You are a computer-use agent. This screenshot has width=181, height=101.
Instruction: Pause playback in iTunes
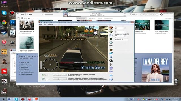point(27,15)
